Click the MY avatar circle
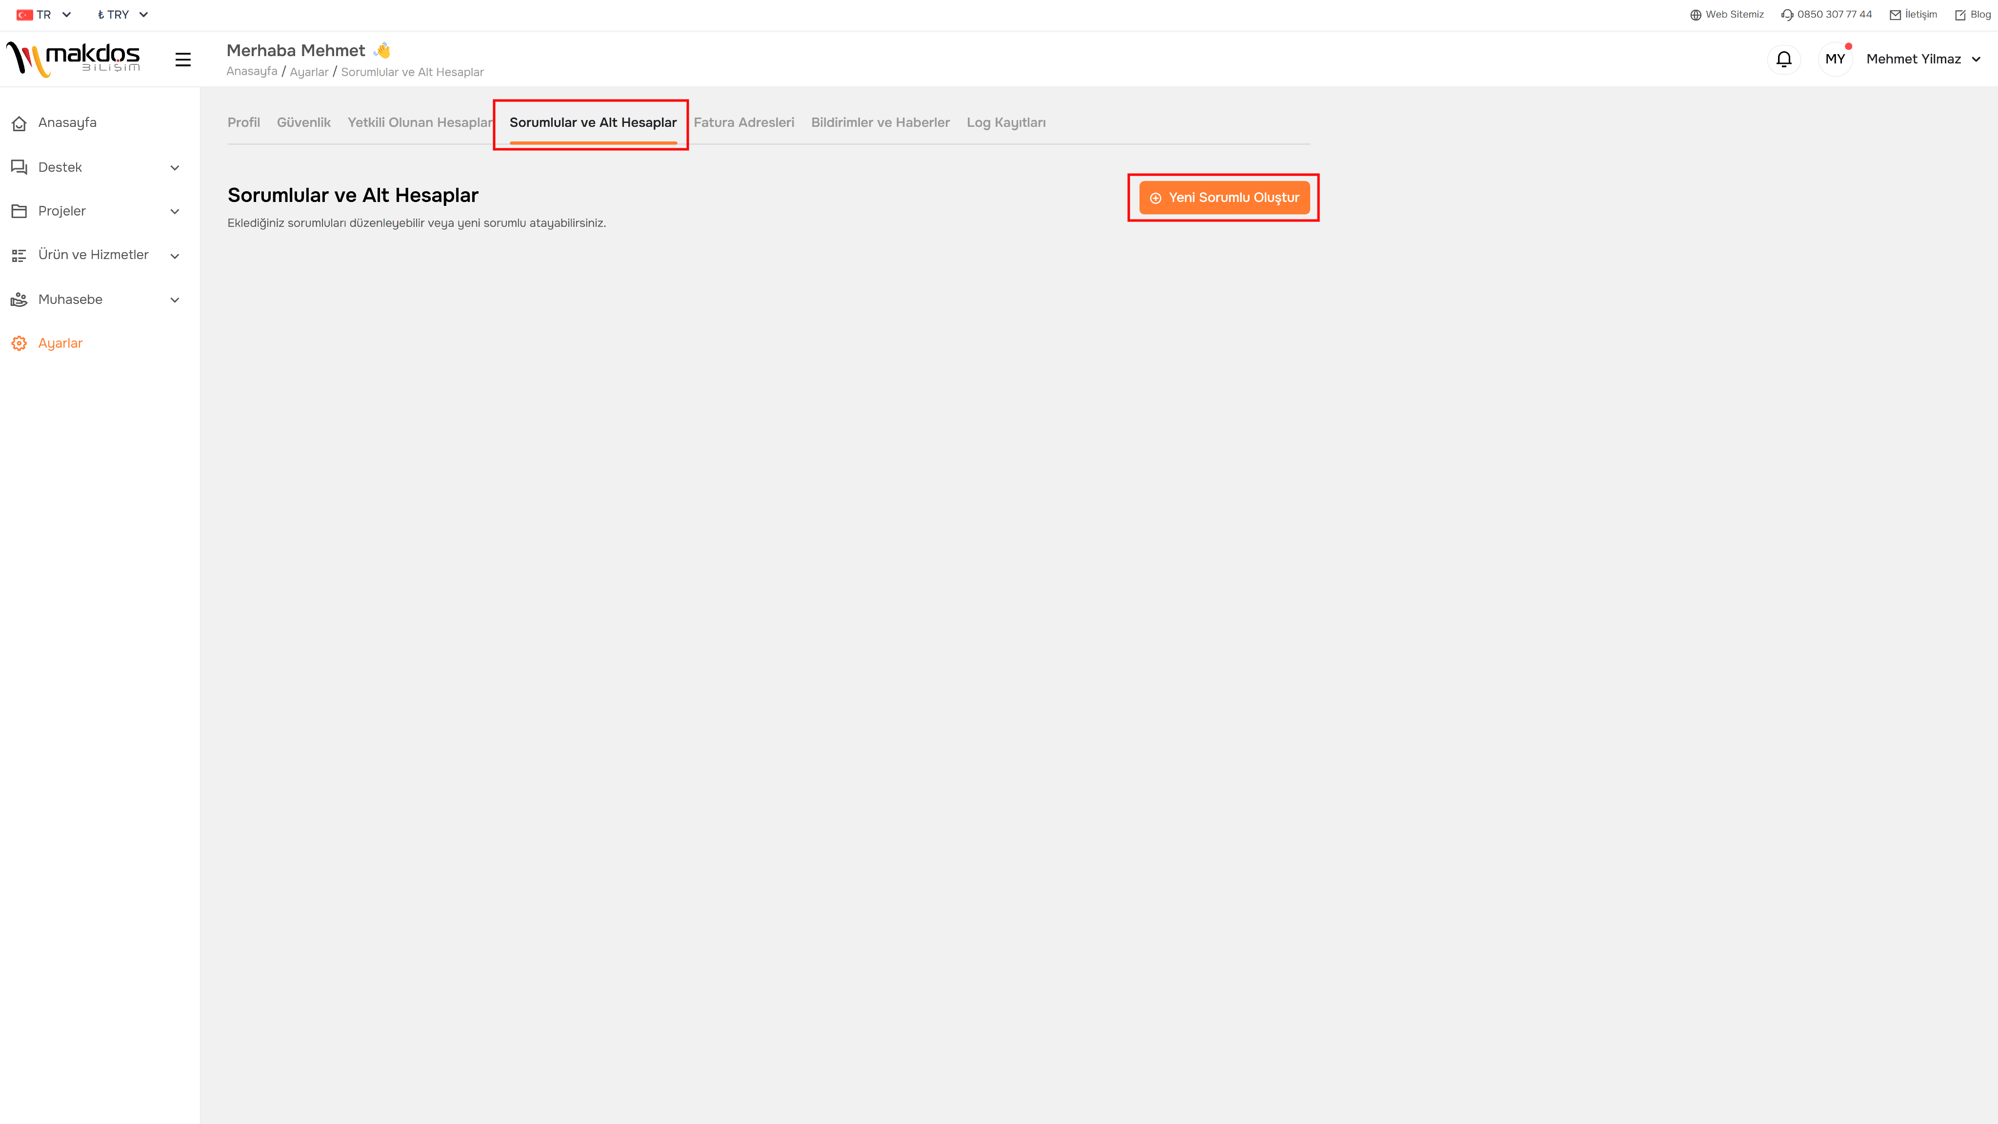This screenshot has height=1124, width=1998. (1835, 59)
